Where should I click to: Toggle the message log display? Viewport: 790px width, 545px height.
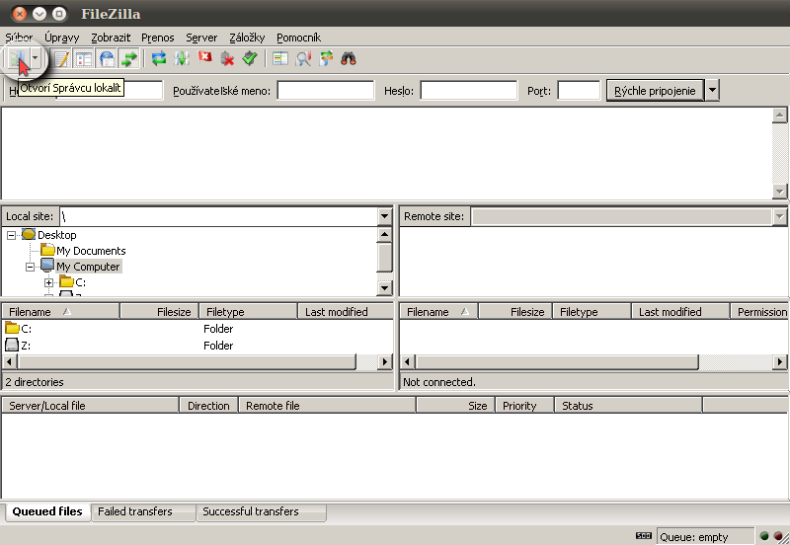[61, 59]
